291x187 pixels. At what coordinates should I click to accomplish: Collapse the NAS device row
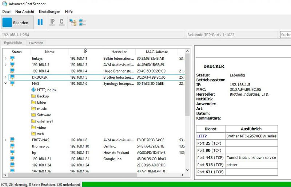pyautogui.click(x=5, y=83)
